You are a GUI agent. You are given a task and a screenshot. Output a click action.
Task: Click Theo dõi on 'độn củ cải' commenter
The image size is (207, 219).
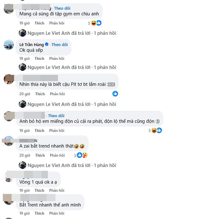tap(56, 116)
